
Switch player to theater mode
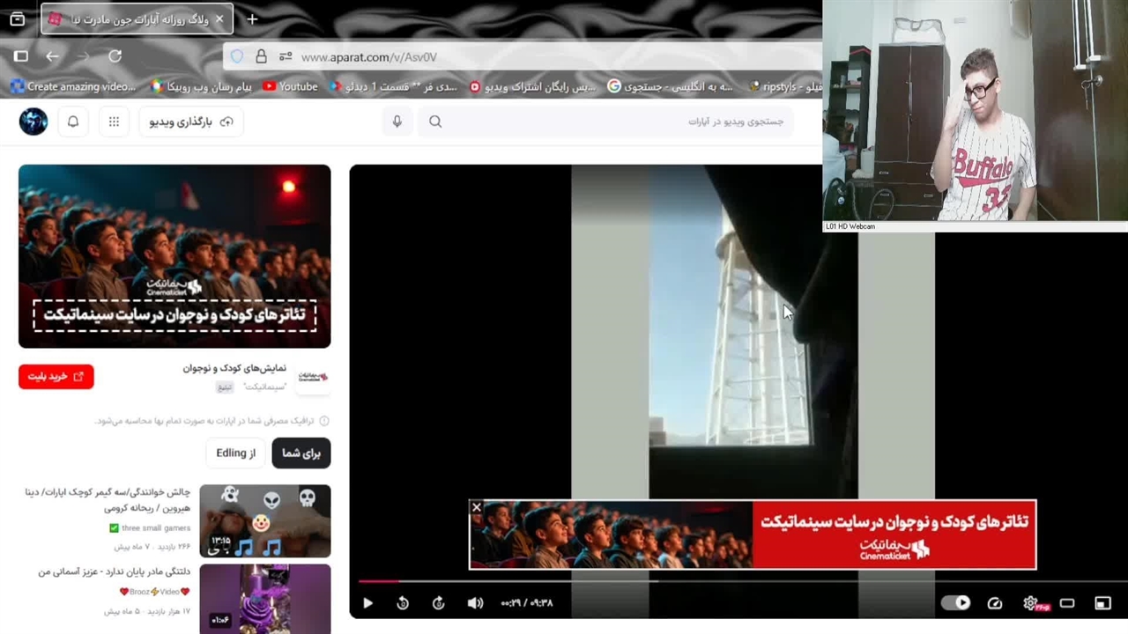[x=1067, y=603]
